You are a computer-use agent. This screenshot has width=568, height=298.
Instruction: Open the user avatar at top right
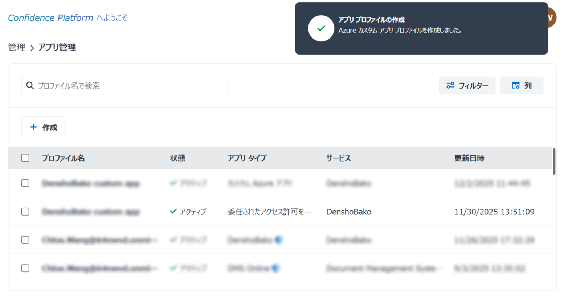(x=551, y=17)
